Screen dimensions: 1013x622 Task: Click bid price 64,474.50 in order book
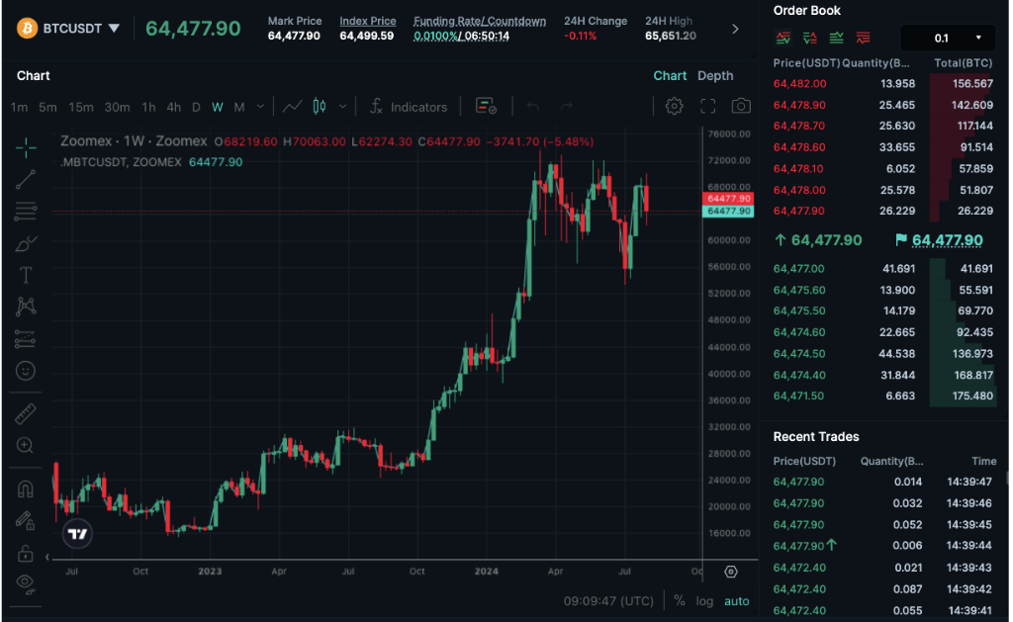pos(799,354)
